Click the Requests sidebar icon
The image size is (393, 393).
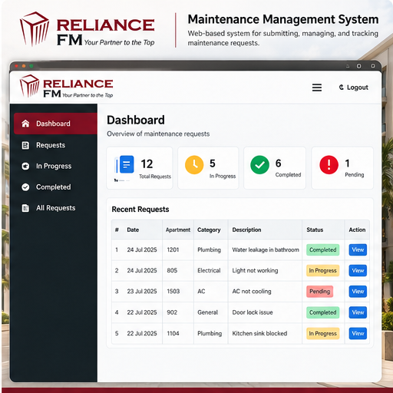[x=25, y=145]
